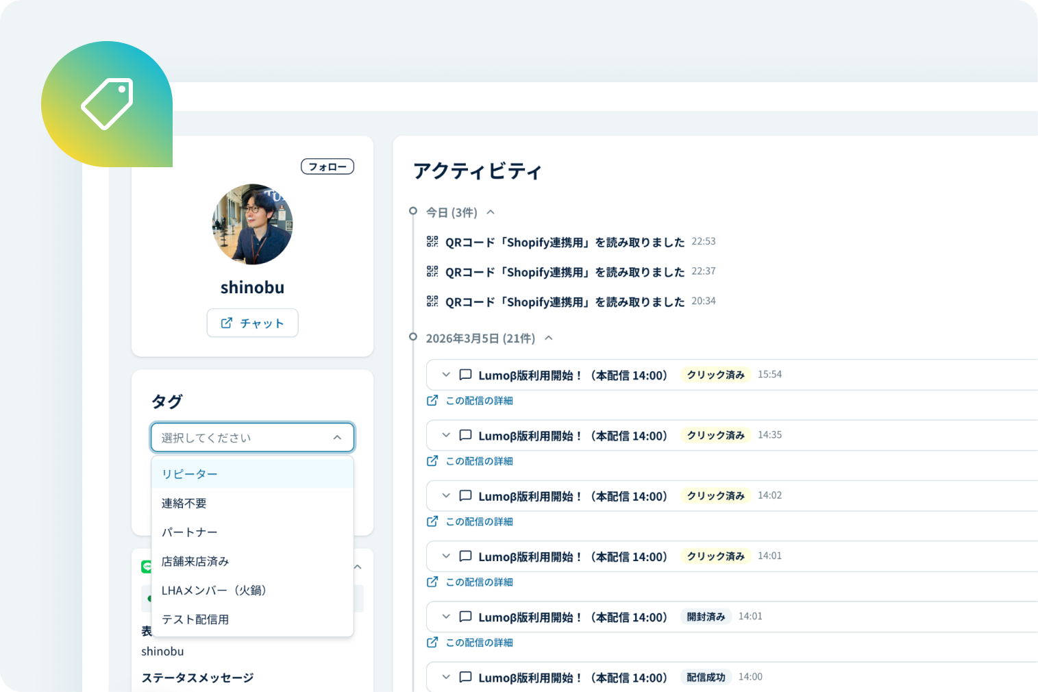
Task: Click the フォロー button
Action: [327, 166]
